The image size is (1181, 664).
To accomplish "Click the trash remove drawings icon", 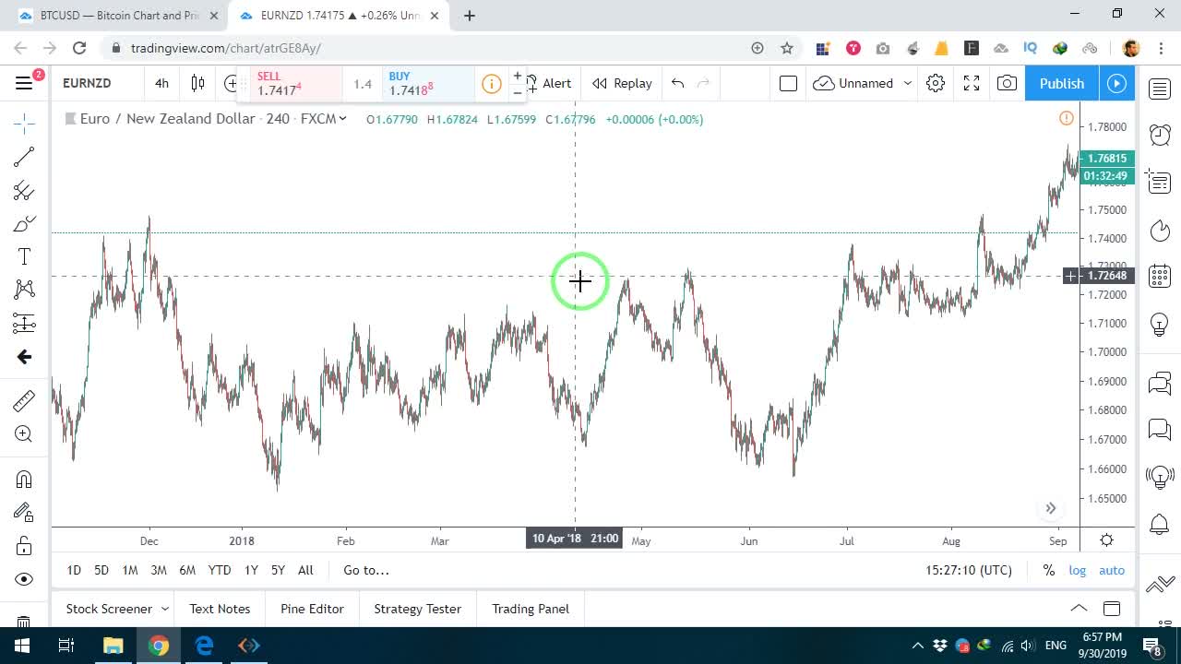I will point(24,622).
